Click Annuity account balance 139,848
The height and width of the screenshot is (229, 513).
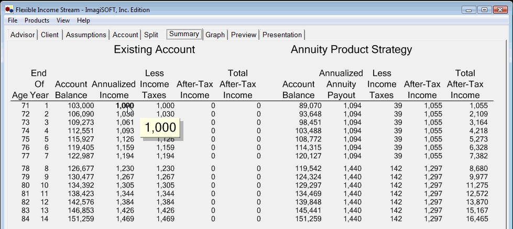[309, 202]
